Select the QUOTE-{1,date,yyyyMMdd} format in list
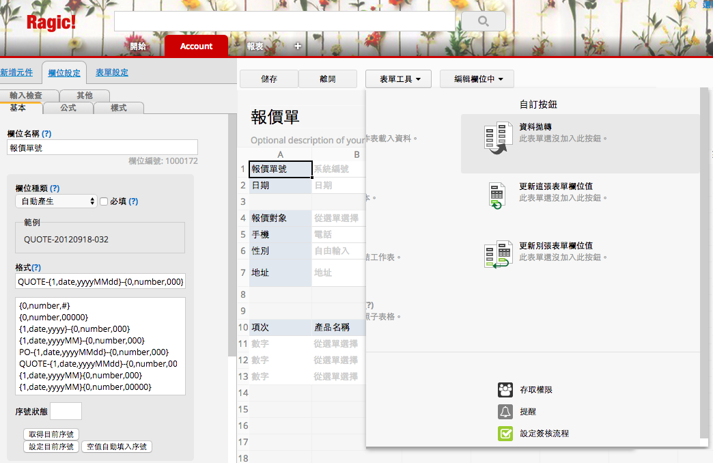Viewport: 713px width, 463px height. pos(98,364)
